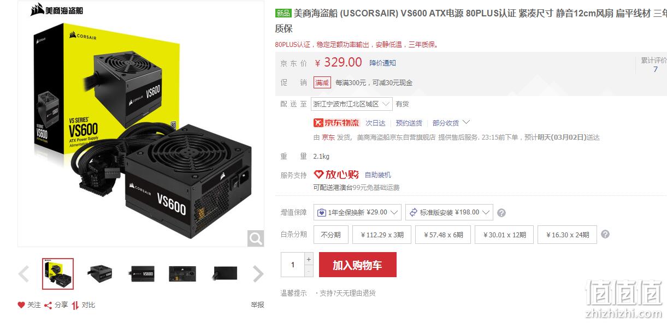This screenshot has width=667, height=323.
Task: Click the 分享 share icon
Action: click(x=48, y=305)
